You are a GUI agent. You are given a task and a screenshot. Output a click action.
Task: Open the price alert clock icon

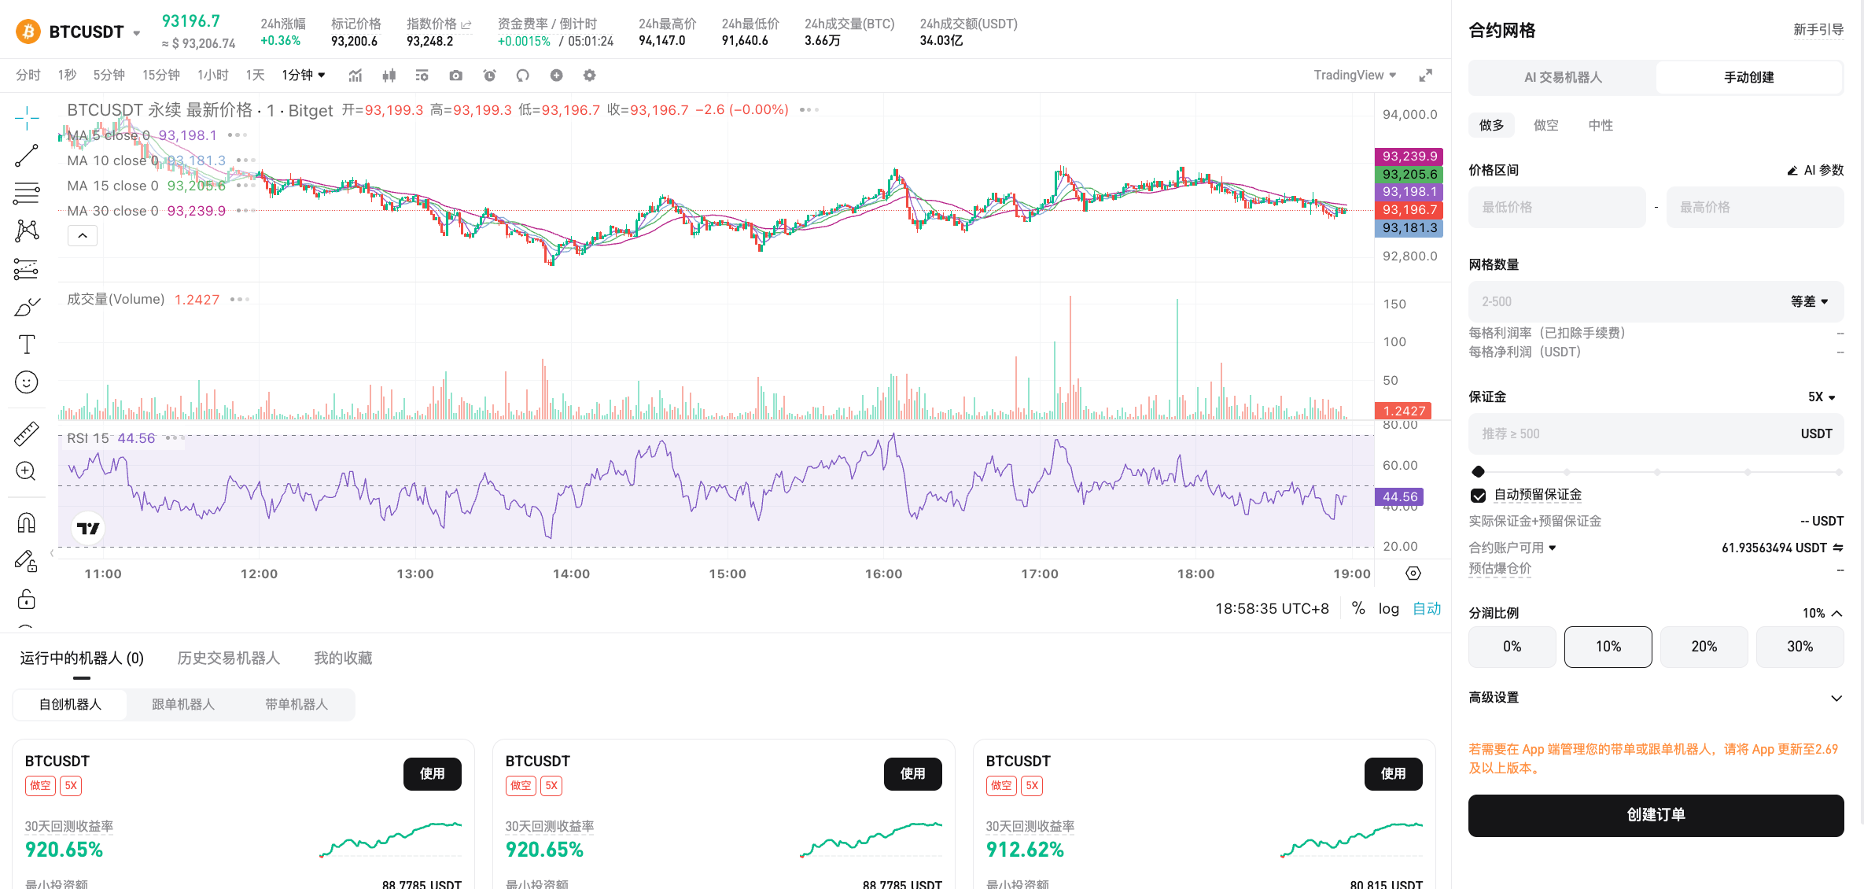pyautogui.click(x=489, y=76)
